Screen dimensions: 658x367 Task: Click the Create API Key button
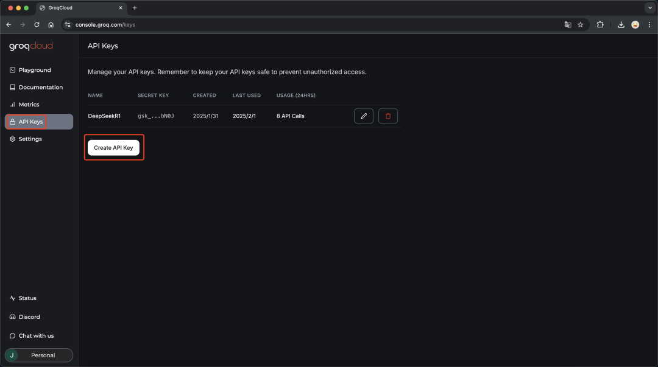[113, 148]
